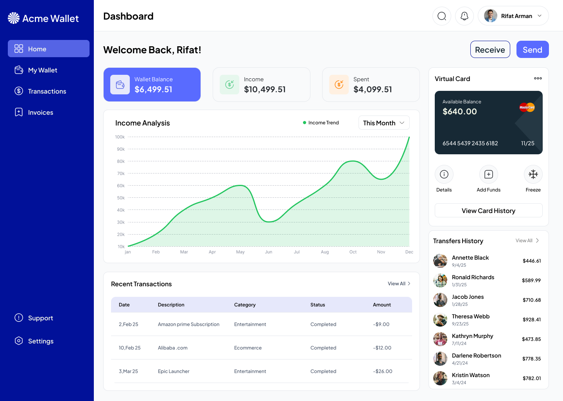The image size is (563, 401).
Task: Open the Rifat Arman profile dropdown
Action: pos(513,16)
